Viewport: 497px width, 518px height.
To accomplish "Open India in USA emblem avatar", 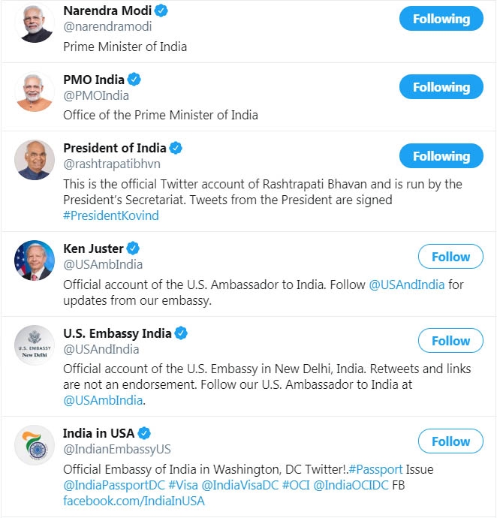I will click(35, 445).
